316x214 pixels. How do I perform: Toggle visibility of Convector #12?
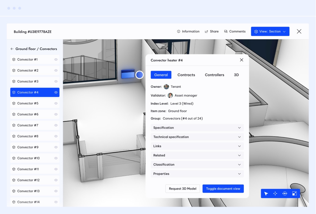coord(56,180)
